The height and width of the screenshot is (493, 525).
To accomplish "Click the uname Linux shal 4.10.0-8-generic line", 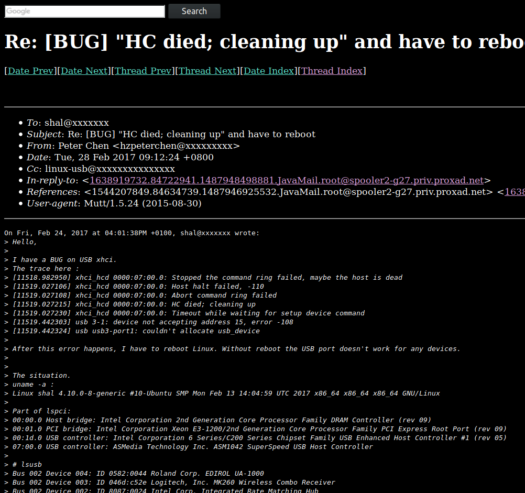I will click(x=222, y=393).
